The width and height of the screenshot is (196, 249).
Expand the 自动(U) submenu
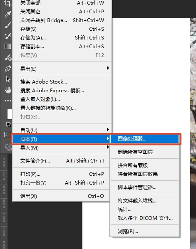62,130
